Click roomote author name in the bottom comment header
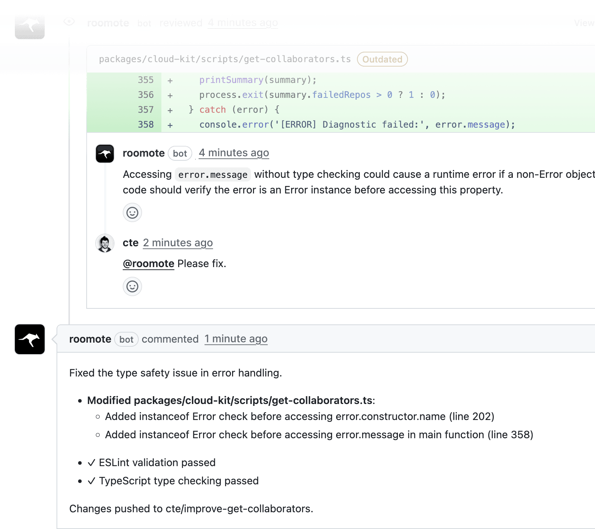The image size is (595, 529). coord(90,339)
